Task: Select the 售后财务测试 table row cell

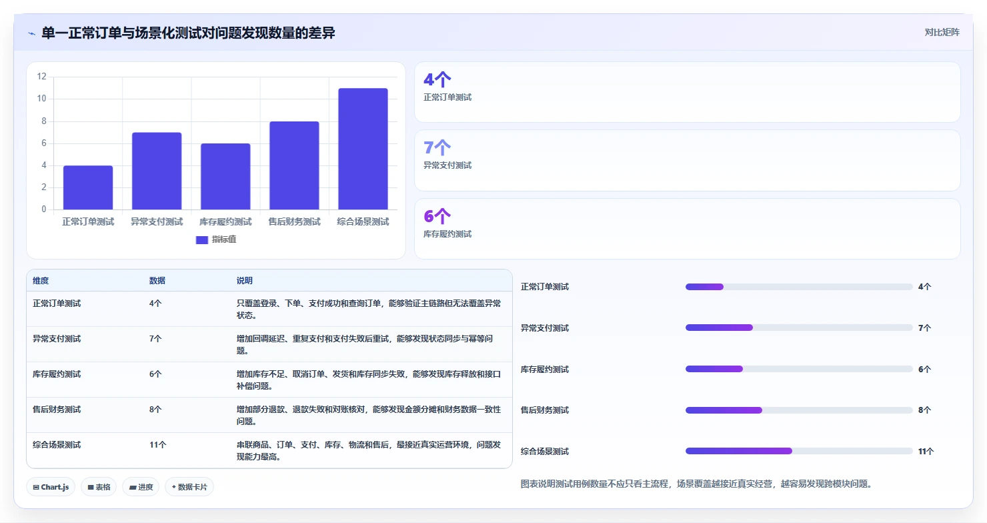Action: click(57, 410)
